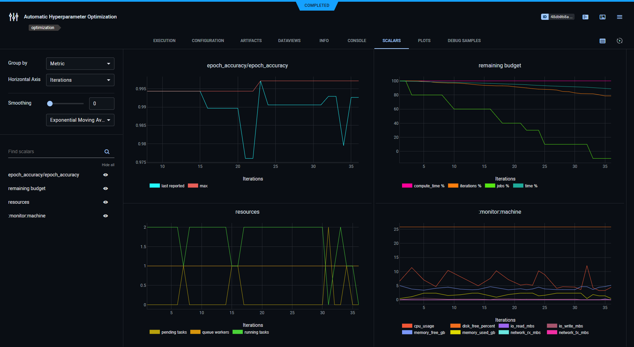Switch to the PLOTS tab
The image size is (634, 347).
coord(424,40)
